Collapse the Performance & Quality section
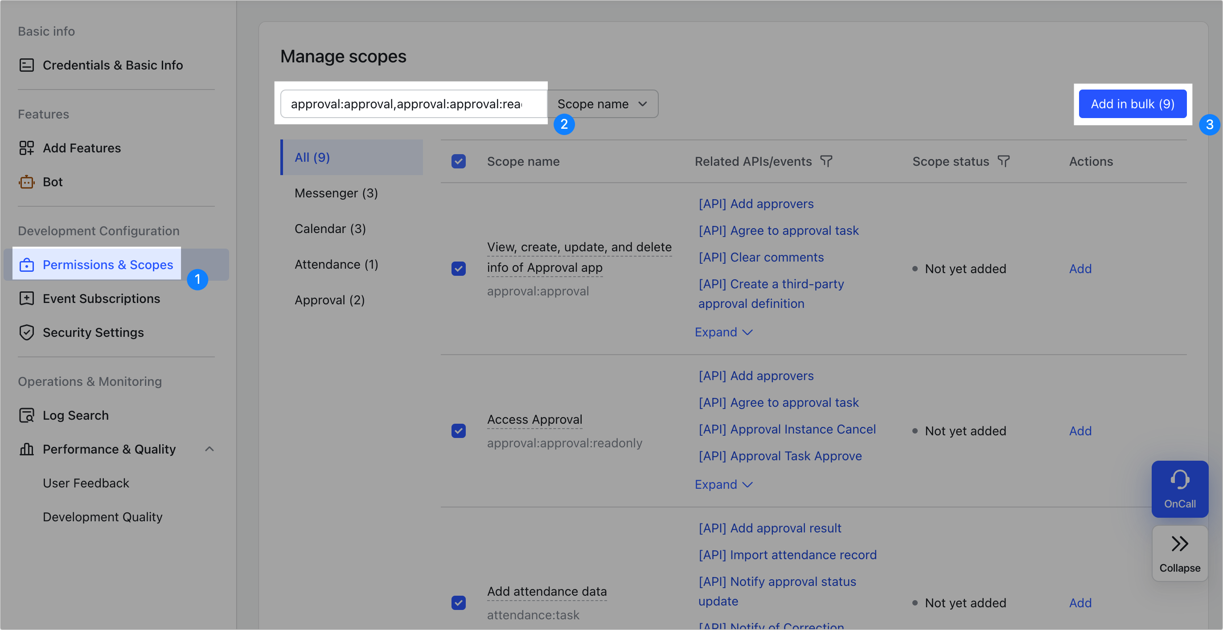Screen dimensions: 1223x630 [x=209, y=449]
